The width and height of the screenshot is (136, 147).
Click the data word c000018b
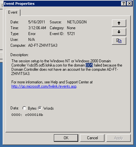(34, 115)
